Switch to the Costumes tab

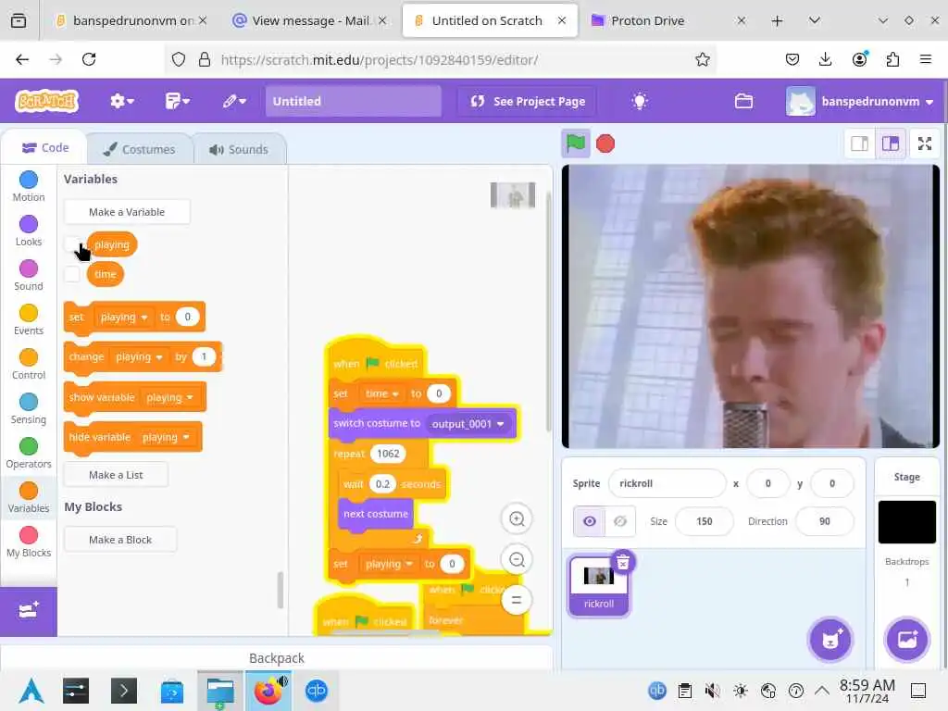click(x=140, y=149)
